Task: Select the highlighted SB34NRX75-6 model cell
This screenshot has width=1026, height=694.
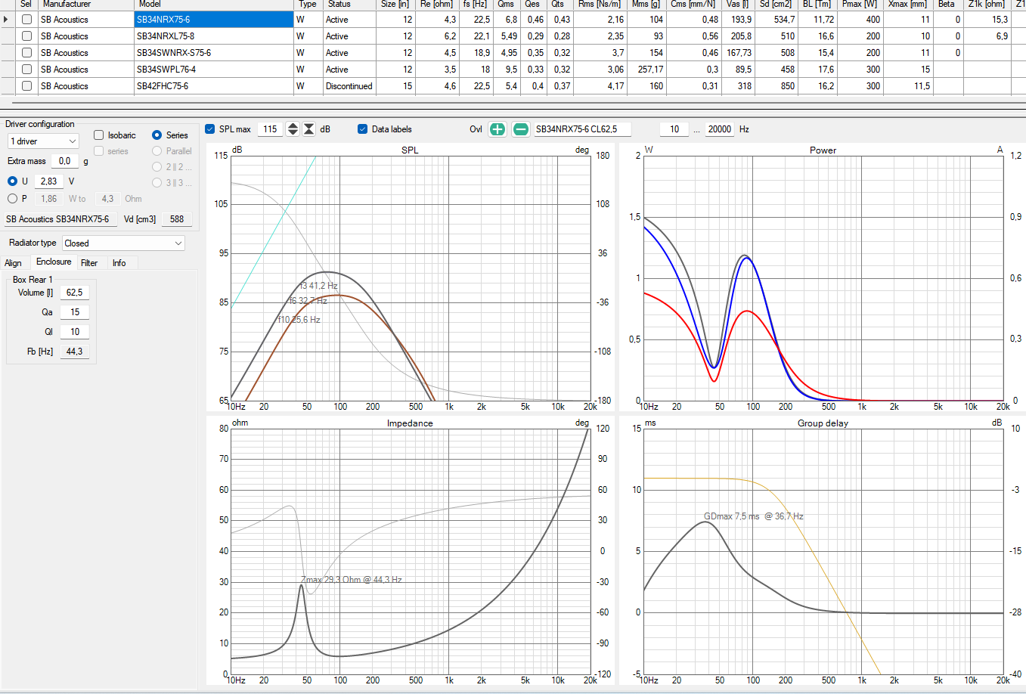Action: tap(213, 20)
